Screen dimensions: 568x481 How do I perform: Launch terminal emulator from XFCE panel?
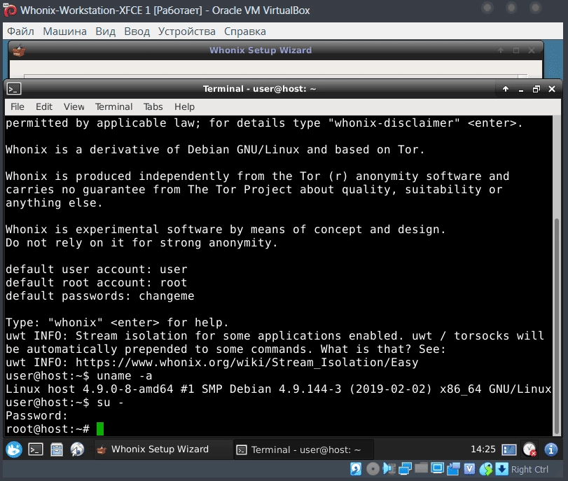point(36,449)
